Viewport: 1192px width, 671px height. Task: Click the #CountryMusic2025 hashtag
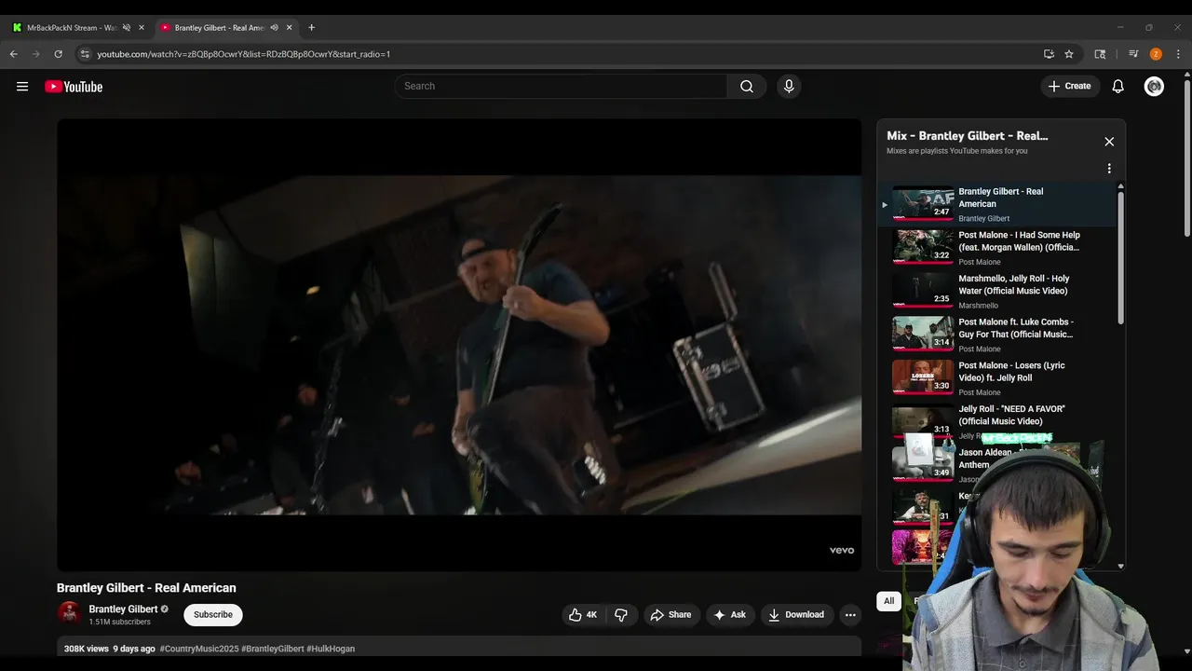pyautogui.click(x=198, y=649)
